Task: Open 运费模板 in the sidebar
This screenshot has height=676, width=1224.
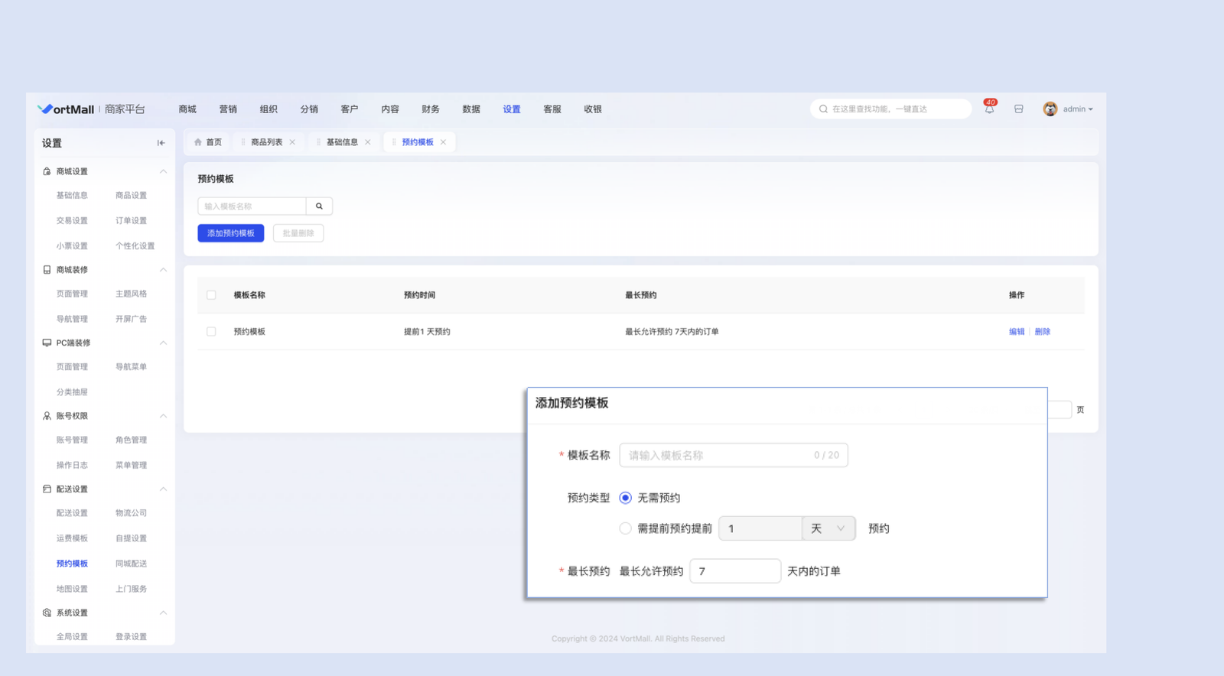Action: 72,538
